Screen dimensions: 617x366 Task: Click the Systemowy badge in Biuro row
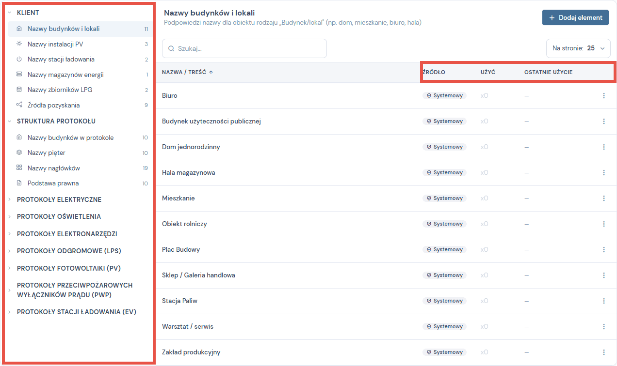[444, 96]
